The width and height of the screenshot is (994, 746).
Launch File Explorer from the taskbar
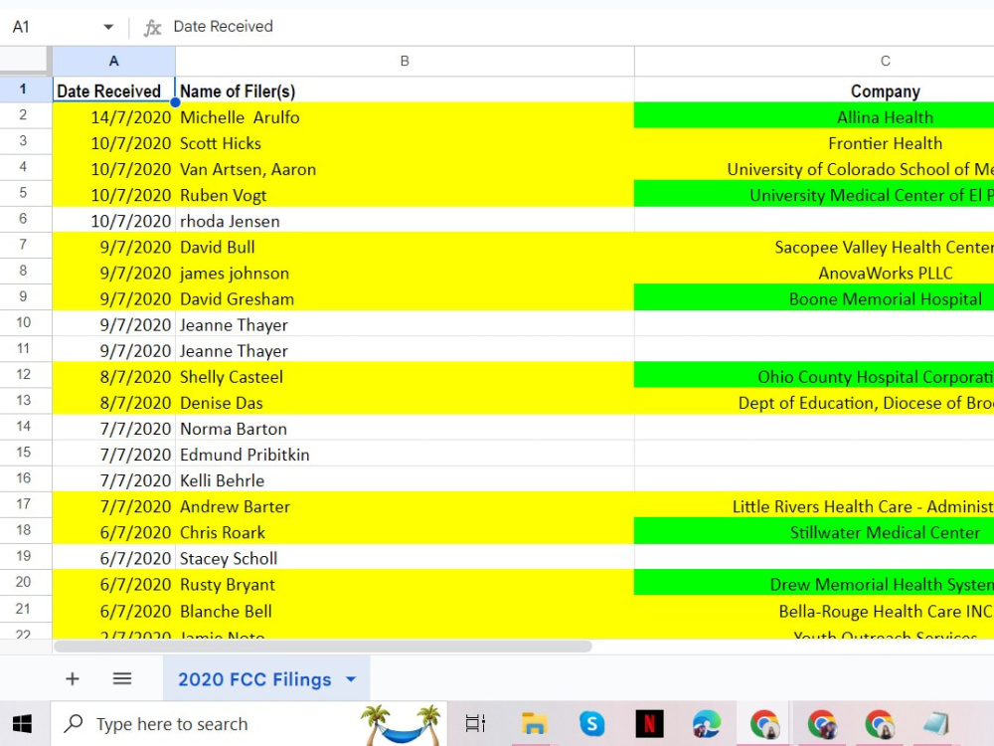click(534, 724)
